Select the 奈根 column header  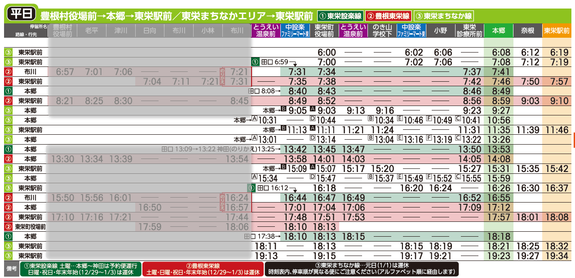pyautogui.click(x=527, y=31)
